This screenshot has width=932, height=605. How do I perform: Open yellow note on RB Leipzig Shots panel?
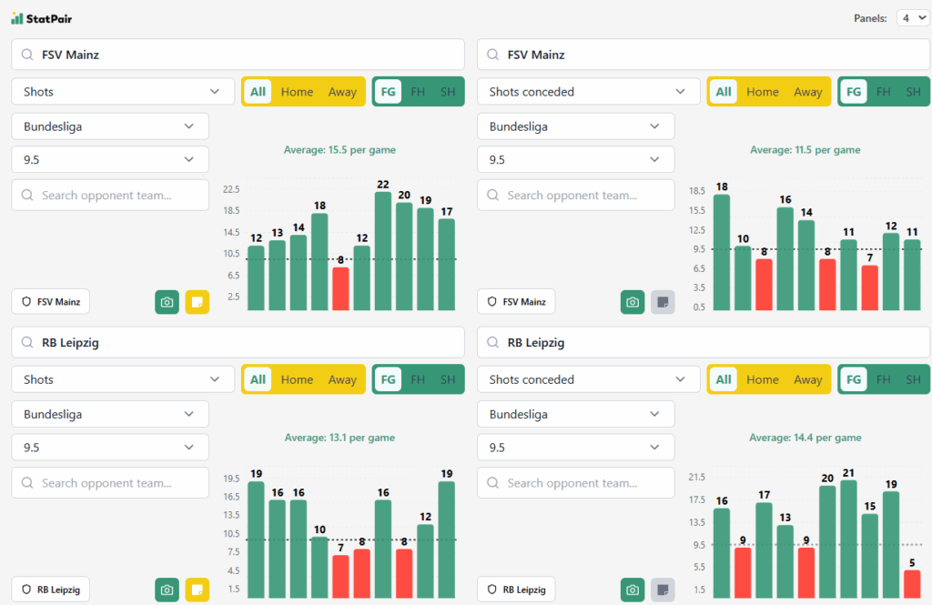click(198, 590)
